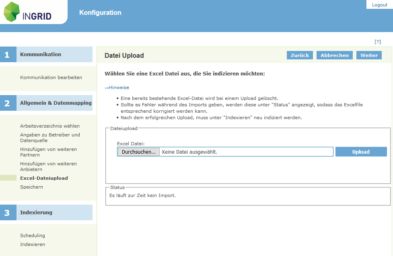Open Kommunikation bearbeiten
The width and height of the screenshot is (393, 256).
coord(51,77)
